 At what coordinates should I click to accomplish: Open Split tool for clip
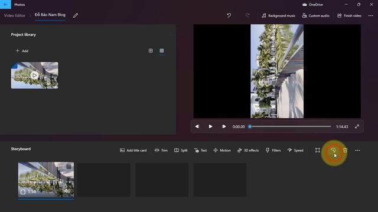(181, 151)
